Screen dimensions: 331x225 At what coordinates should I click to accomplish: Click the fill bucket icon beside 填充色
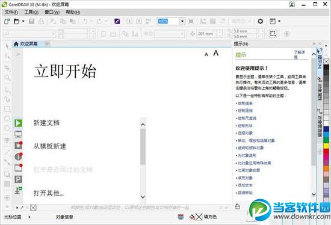192,217
